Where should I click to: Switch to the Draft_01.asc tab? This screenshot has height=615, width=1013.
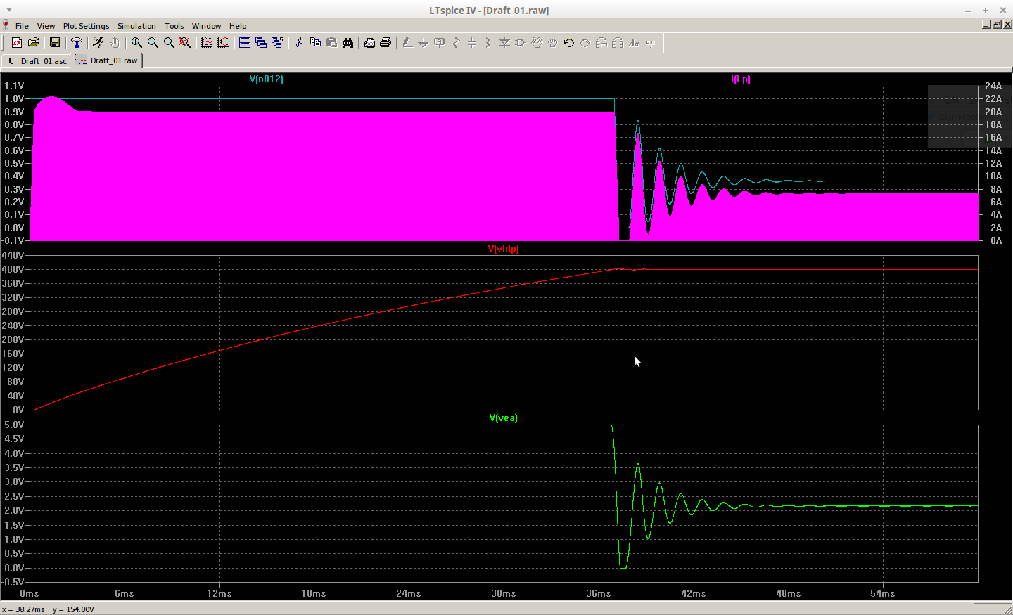37,61
